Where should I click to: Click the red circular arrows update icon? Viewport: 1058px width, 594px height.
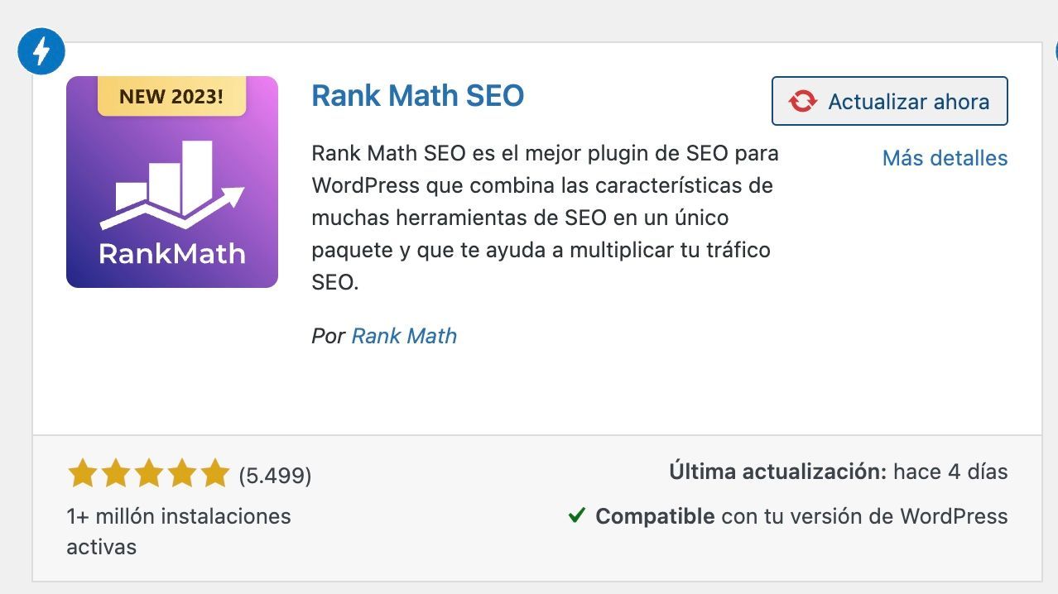[802, 102]
